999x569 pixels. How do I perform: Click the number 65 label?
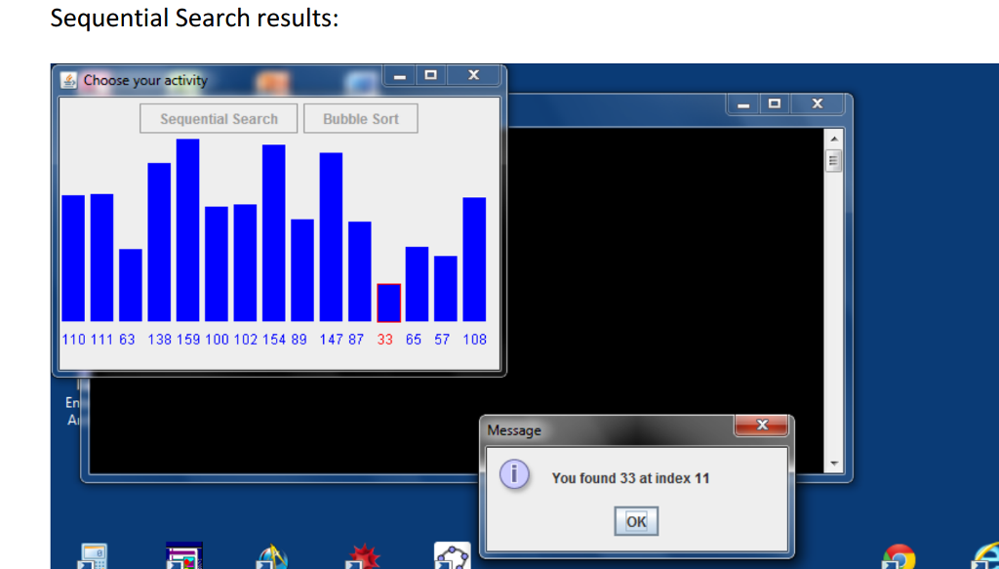[414, 340]
